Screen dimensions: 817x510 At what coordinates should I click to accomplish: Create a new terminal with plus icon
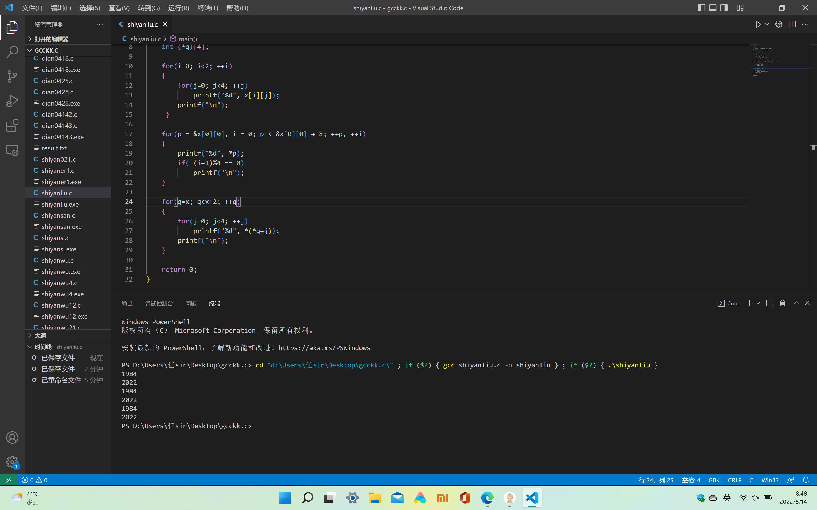749,303
